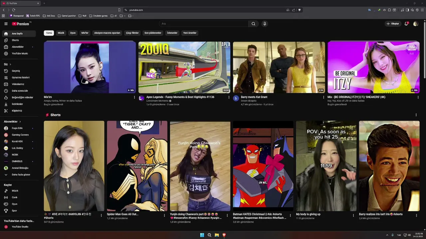Open Amiral Bitikoğlu channel

19,168
